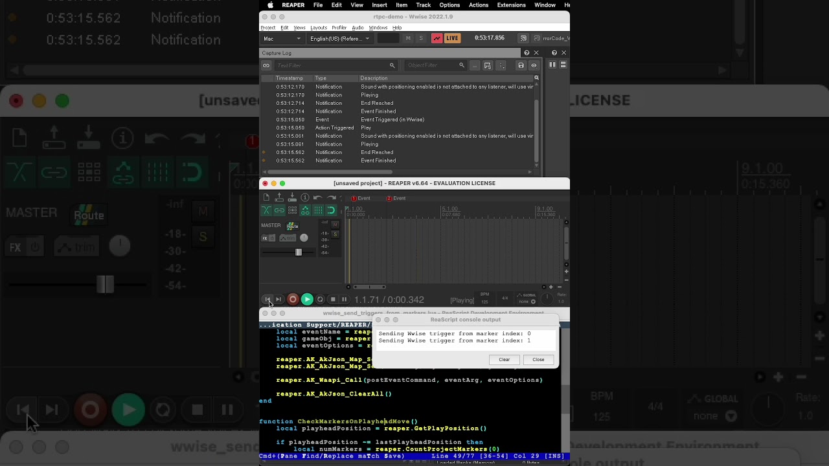Toggle Capture Log eye icon
The image size is (829, 466).
[534, 65]
